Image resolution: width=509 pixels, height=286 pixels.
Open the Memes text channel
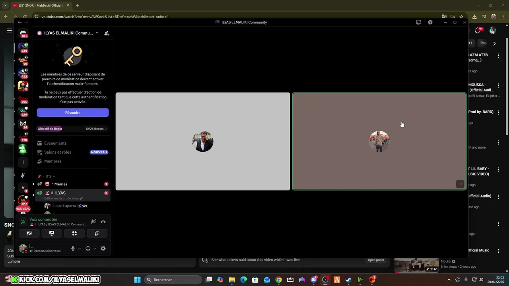[x=72, y=184]
